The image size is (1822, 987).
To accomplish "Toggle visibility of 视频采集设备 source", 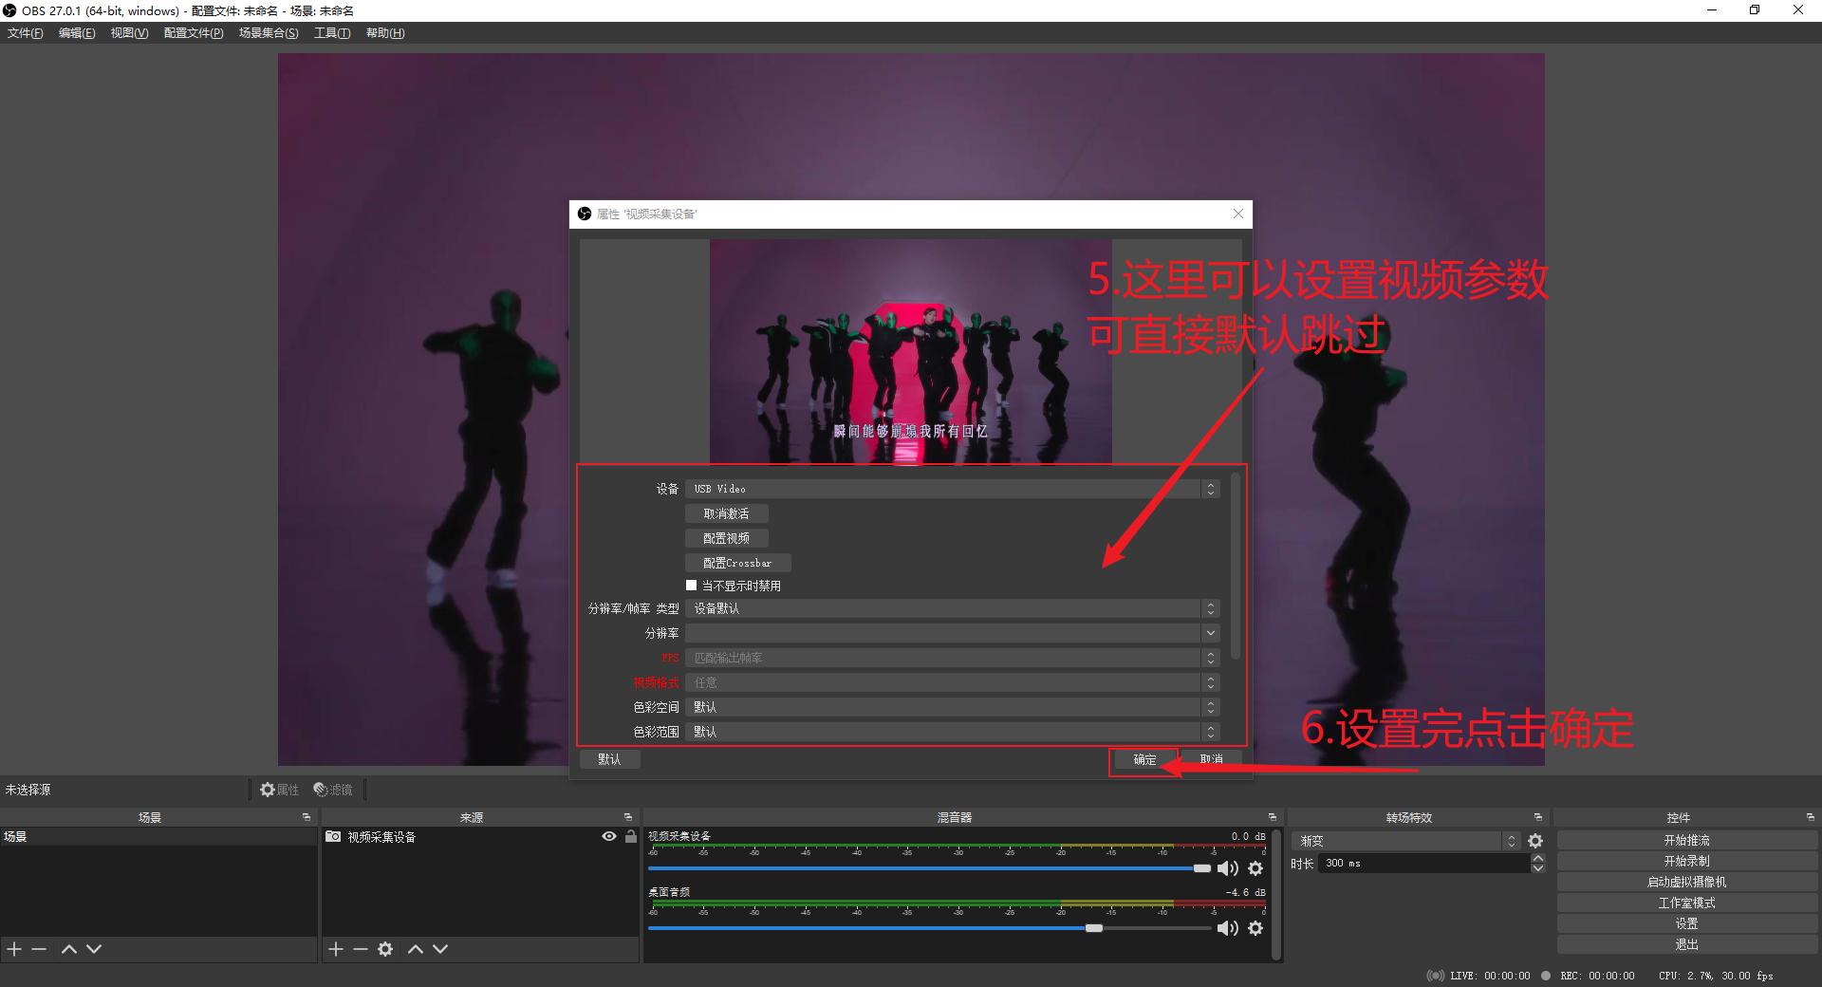I will [x=608, y=837].
